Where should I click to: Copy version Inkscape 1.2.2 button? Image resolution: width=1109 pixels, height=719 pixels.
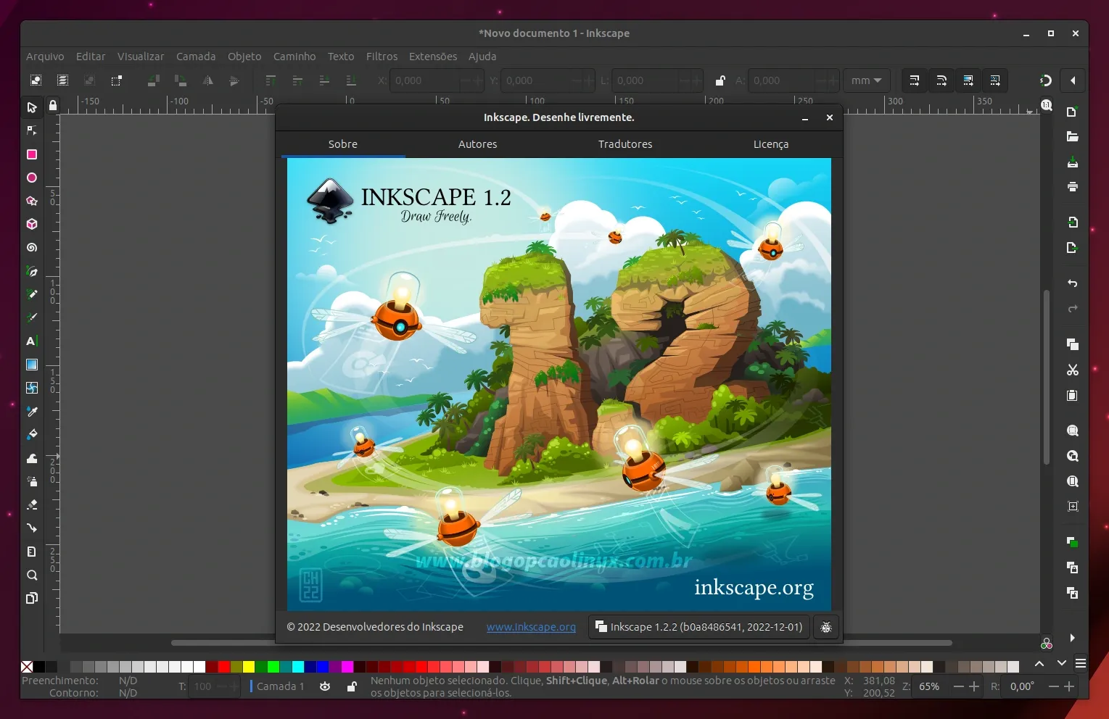(x=698, y=627)
